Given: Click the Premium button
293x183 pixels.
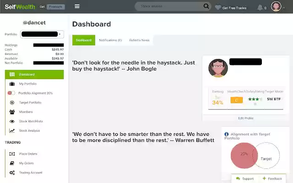Looking at the screenshot, I should pos(56,7).
